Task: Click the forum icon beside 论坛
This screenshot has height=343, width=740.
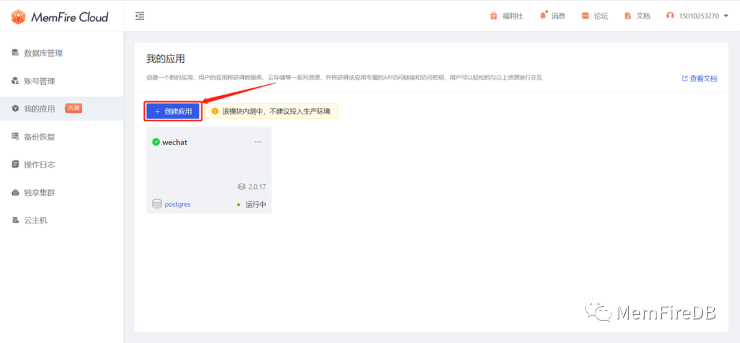Action: [585, 16]
